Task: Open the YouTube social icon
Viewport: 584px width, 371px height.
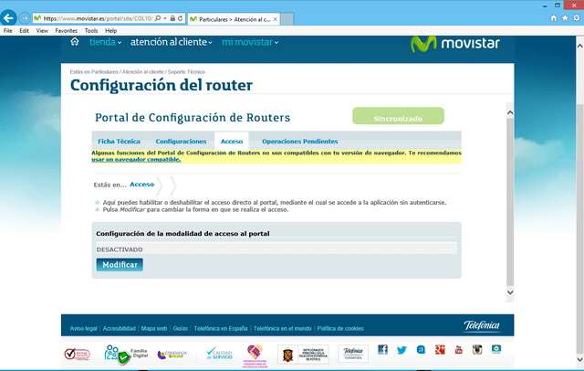Action: pos(459,349)
